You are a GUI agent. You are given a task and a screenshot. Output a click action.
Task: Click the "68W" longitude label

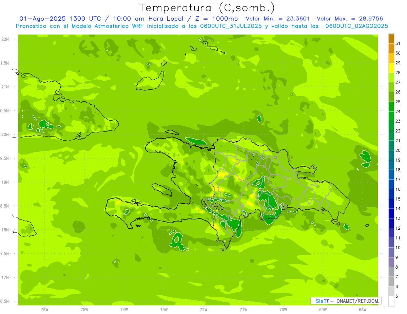[363, 309]
